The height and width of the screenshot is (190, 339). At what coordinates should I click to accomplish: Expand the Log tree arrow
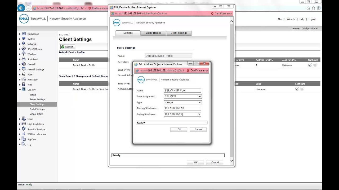20,145
